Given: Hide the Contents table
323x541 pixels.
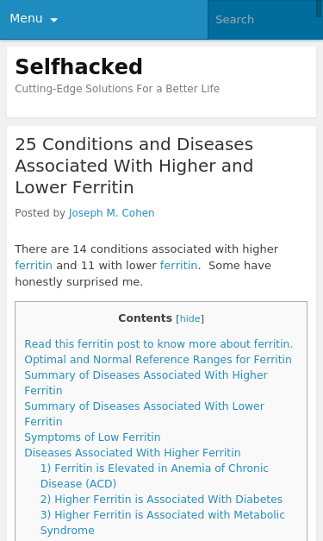Looking at the screenshot, I should (190, 318).
